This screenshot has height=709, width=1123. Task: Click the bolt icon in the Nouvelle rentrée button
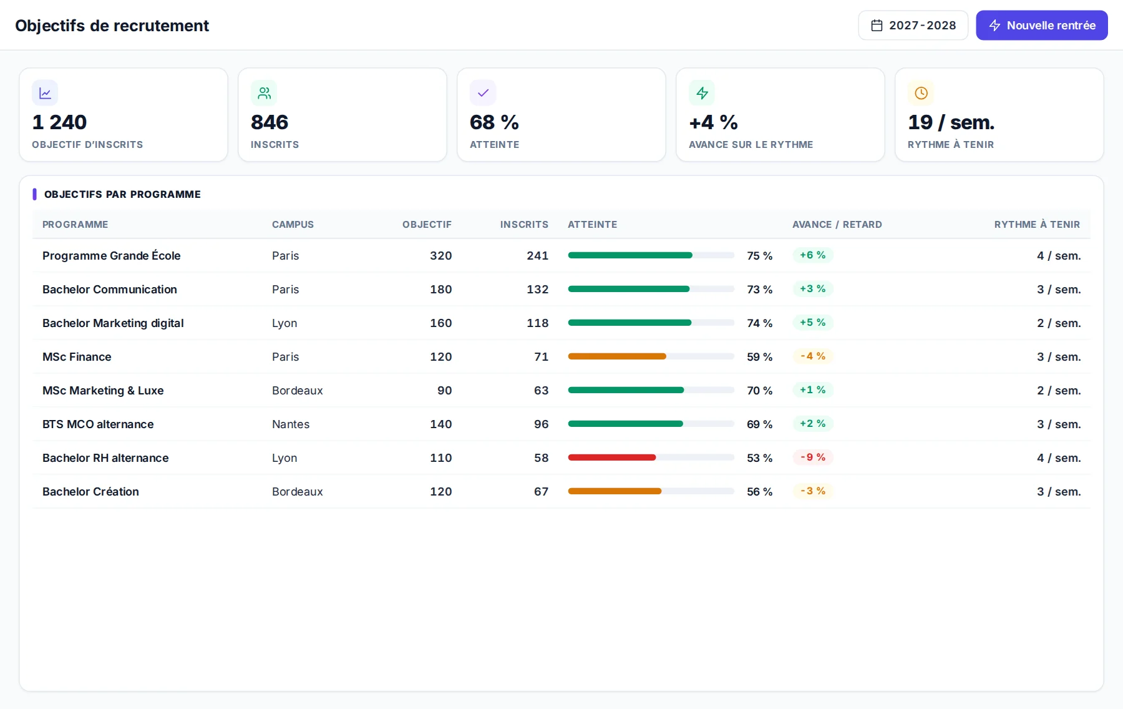994,26
